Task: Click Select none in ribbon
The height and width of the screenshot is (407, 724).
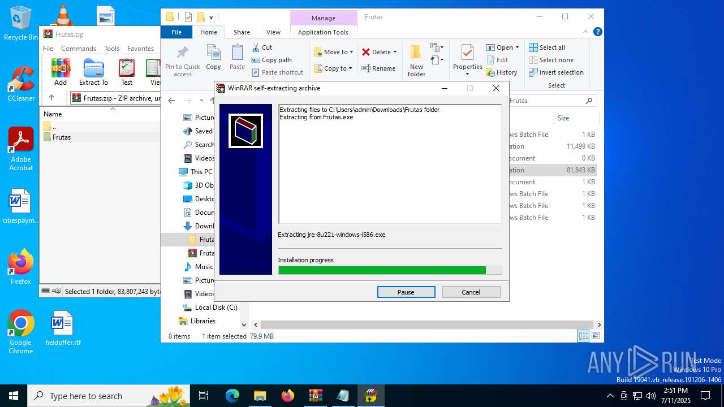Action: click(x=551, y=60)
